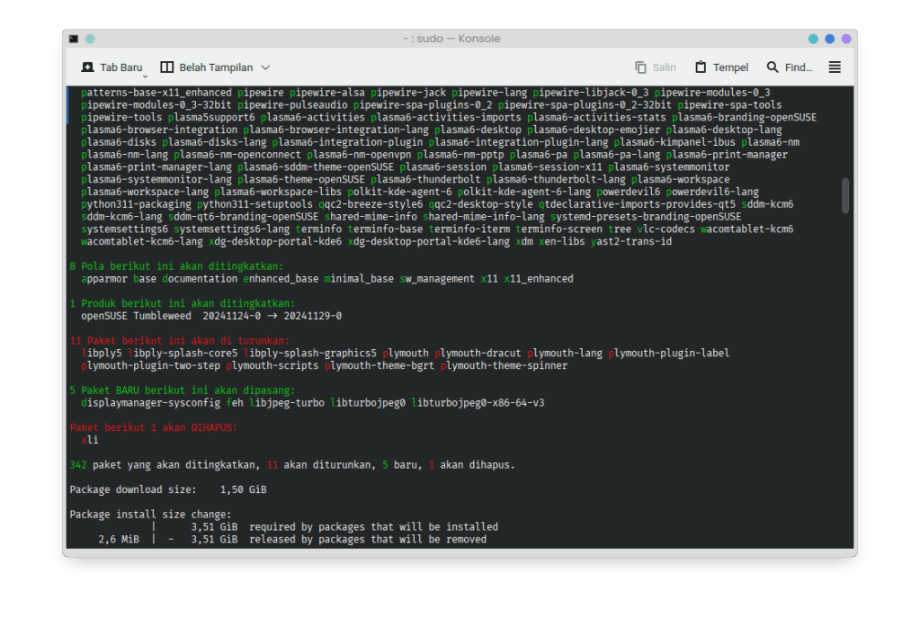The image size is (920, 628).
Task: Open the chevron next to Belah Tampilan
Action: pyautogui.click(x=264, y=67)
